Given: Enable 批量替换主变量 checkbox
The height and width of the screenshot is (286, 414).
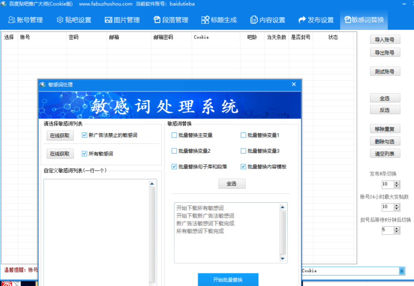Looking at the screenshot, I should (x=174, y=135).
